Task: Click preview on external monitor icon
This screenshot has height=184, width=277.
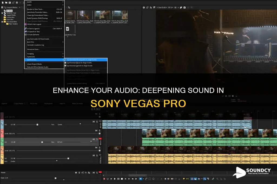Action: coord(147,8)
